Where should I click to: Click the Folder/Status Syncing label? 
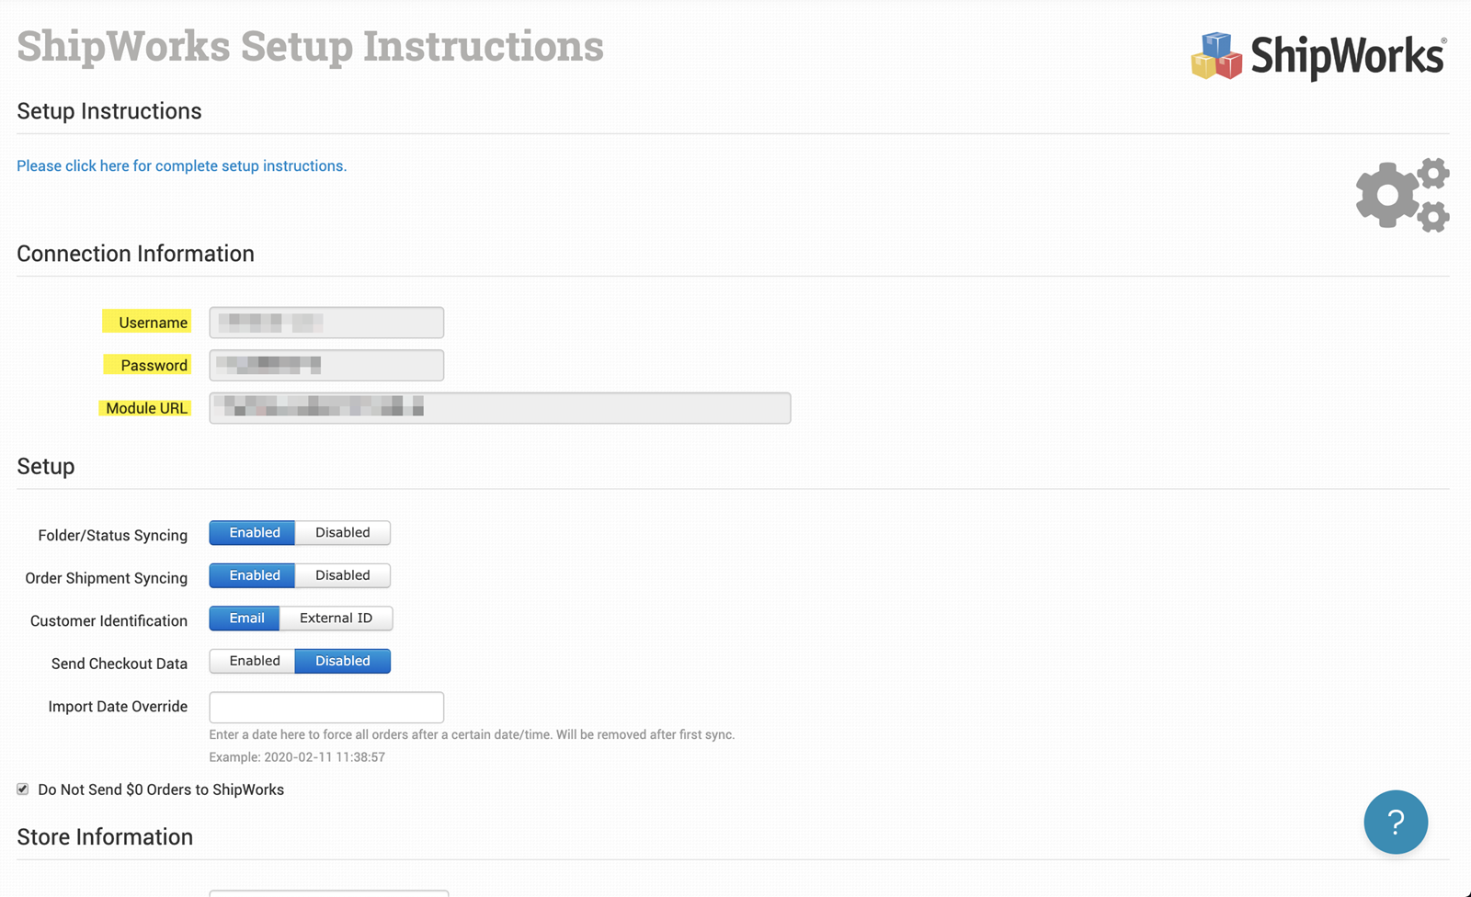coord(112,536)
